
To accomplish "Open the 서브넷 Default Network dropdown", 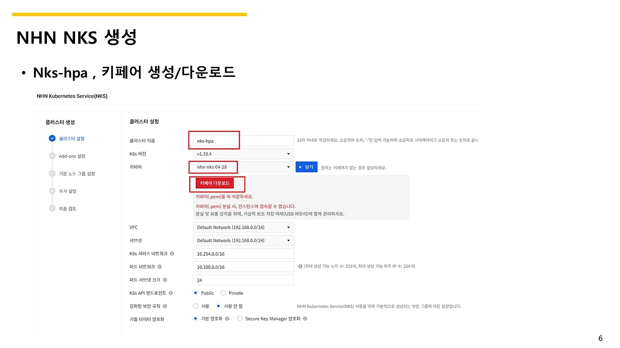I will click(x=244, y=240).
